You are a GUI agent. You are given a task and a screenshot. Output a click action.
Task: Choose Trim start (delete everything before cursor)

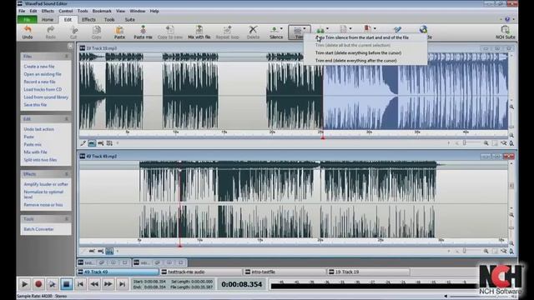coord(365,52)
